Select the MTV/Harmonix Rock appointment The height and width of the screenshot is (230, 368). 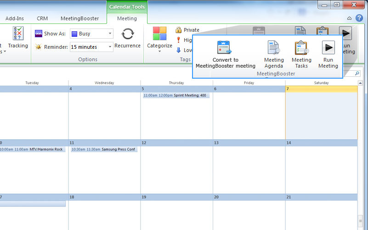coord(32,149)
